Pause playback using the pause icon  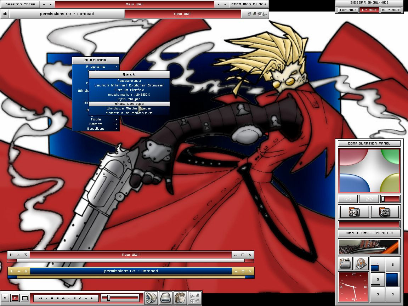tap(52, 299)
